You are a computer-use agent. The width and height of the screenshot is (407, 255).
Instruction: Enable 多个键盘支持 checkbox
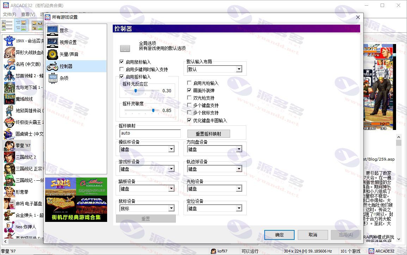pos(189,105)
